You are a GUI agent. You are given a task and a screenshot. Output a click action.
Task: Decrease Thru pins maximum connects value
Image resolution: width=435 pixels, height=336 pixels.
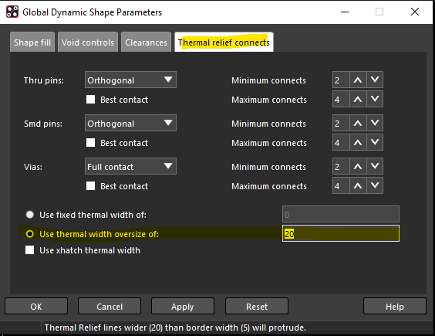tap(375, 99)
